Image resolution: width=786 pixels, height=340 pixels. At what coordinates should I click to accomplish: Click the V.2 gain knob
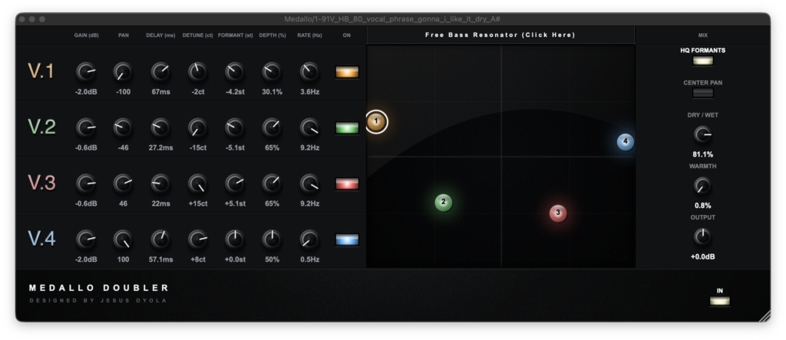(86, 128)
